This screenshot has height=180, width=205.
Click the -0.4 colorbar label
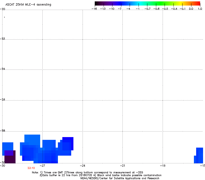(174, 9)
